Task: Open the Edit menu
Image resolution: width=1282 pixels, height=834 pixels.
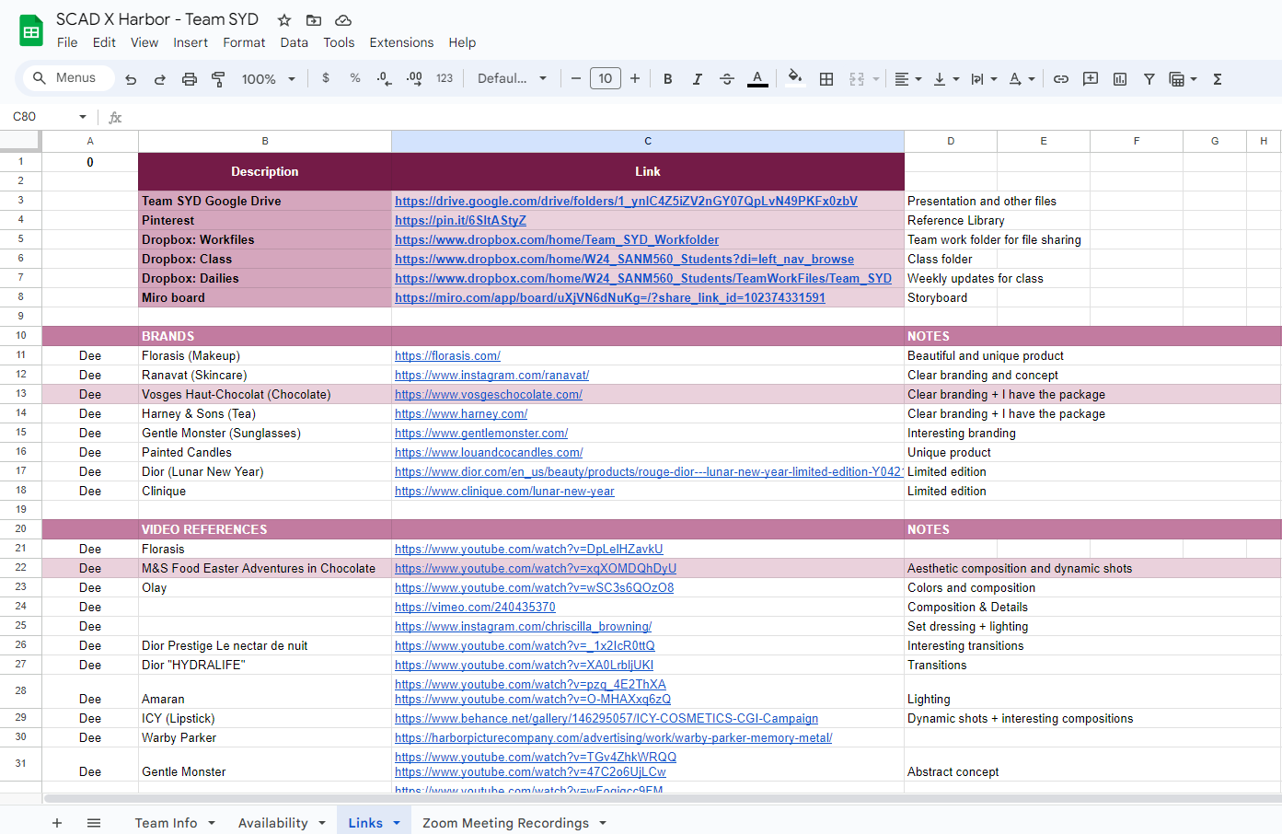Action: point(104,42)
